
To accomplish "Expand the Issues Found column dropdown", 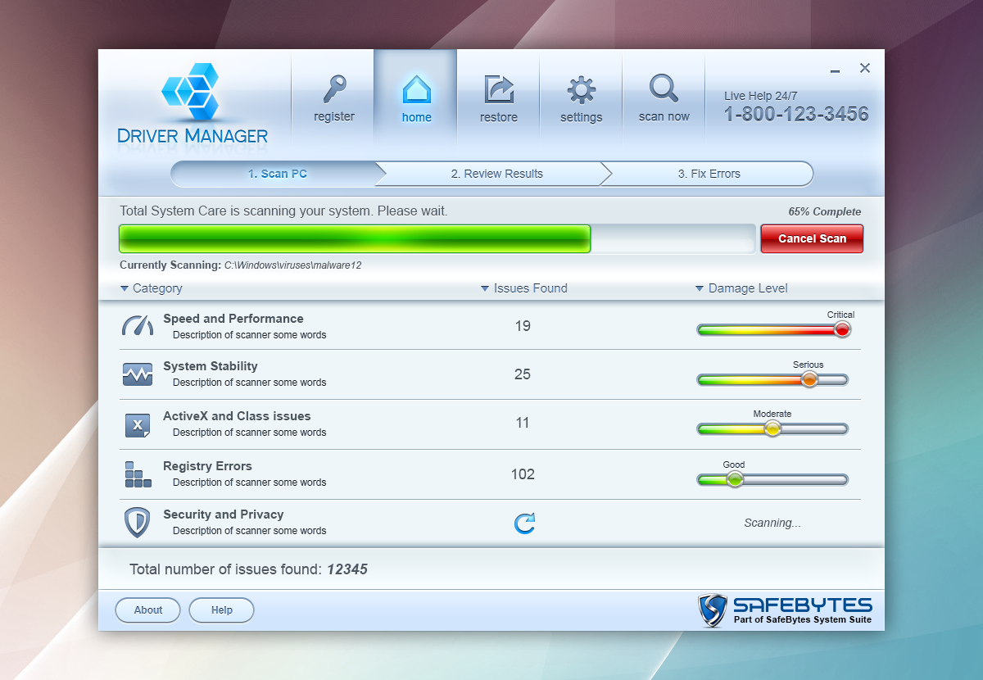I will [x=486, y=288].
